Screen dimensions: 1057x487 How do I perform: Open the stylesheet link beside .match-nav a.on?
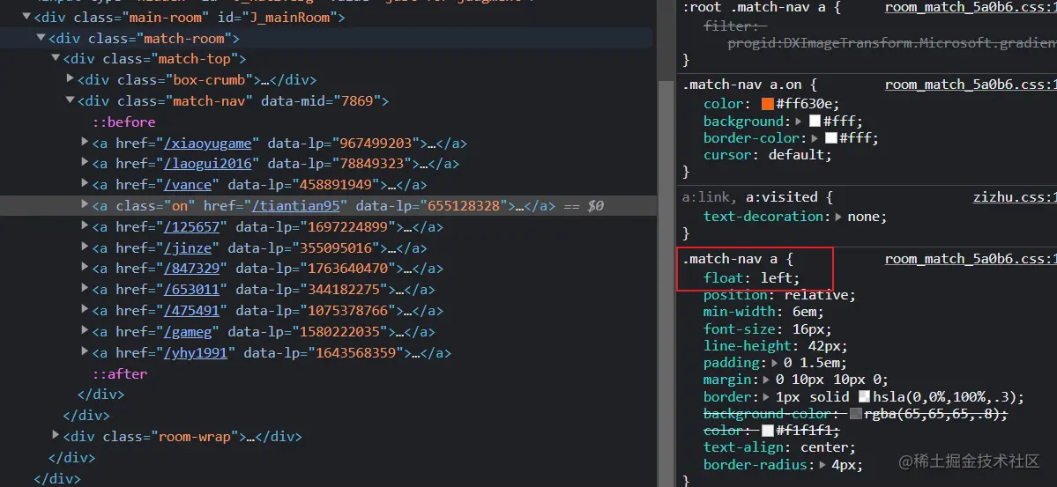point(971,85)
